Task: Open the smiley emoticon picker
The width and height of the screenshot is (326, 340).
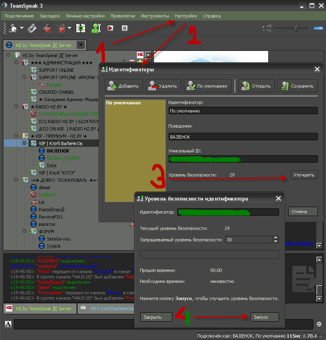Action: point(319,324)
